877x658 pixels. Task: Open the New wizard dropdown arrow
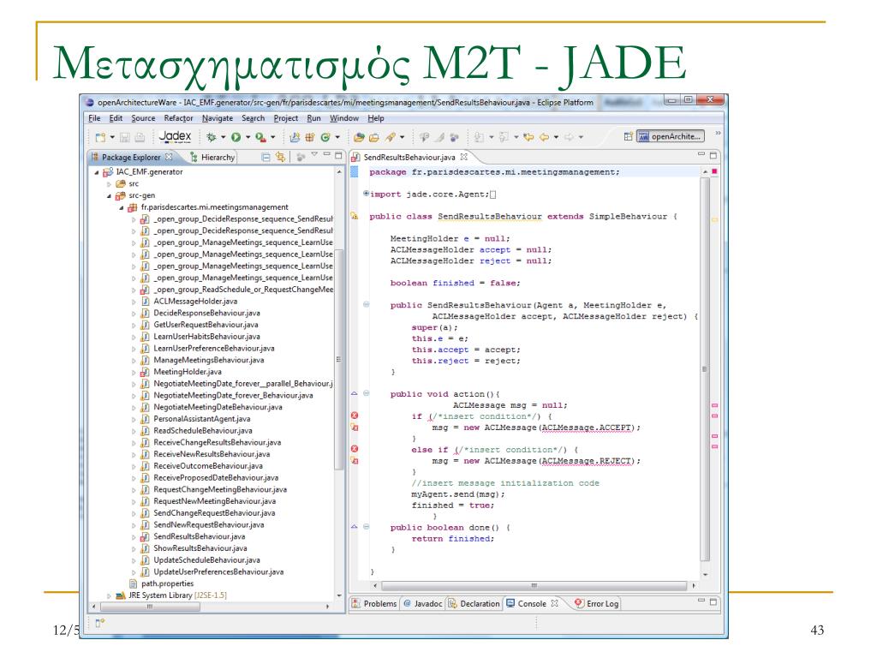coord(112,137)
